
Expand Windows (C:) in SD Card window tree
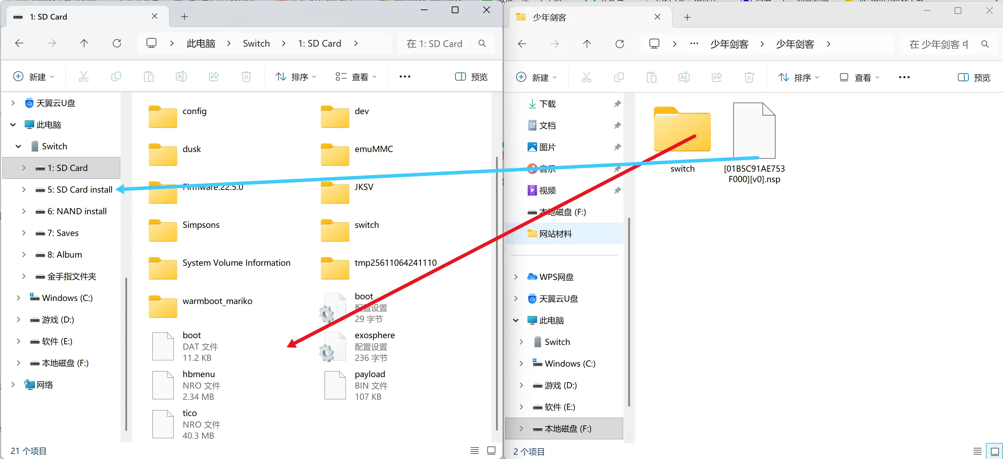click(x=18, y=298)
